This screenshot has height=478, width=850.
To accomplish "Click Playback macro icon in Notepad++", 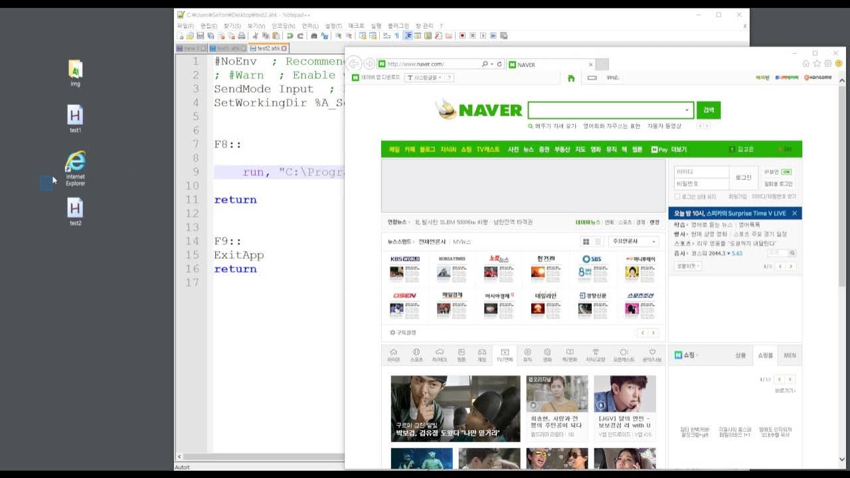I will [483, 36].
